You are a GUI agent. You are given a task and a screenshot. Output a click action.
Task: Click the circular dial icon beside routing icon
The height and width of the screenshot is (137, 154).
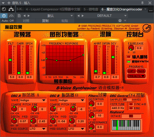(x=4, y=9)
